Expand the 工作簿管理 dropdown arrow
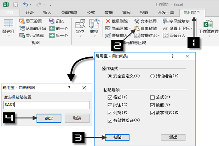The height and width of the screenshot is (146, 219). tap(209, 36)
